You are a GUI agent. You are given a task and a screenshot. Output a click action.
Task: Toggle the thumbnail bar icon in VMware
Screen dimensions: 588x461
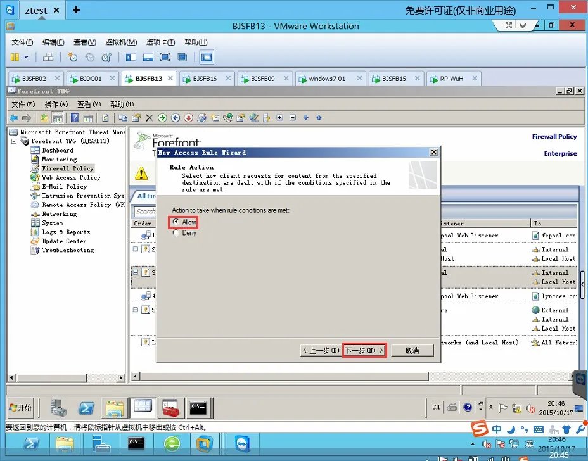[x=148, y=57]
